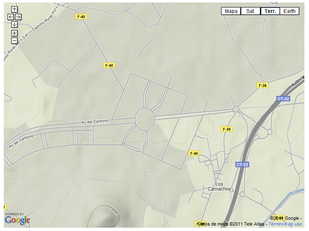The image size is (309, 231).
Task: Enable the Earth view mode
Action: coord(289,11)
